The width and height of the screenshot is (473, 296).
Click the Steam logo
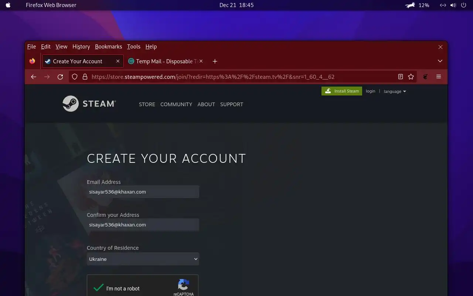(x=89, y=104)
